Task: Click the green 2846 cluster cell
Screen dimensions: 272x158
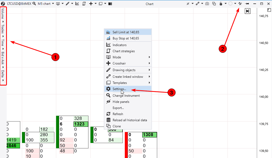Action: 13,145
